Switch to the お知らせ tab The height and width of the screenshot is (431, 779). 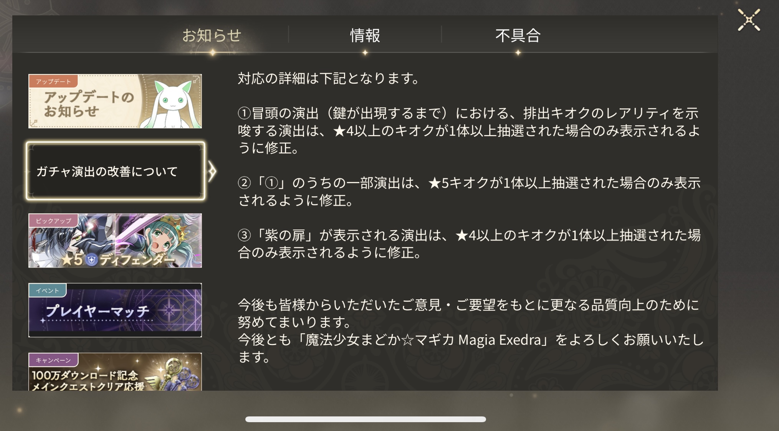point(212,35)
